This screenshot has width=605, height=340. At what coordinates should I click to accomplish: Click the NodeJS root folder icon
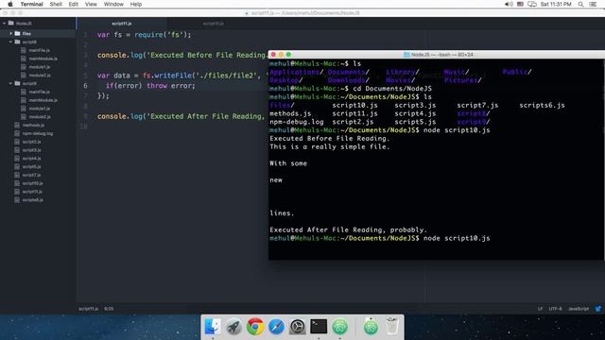pos(10,23)
